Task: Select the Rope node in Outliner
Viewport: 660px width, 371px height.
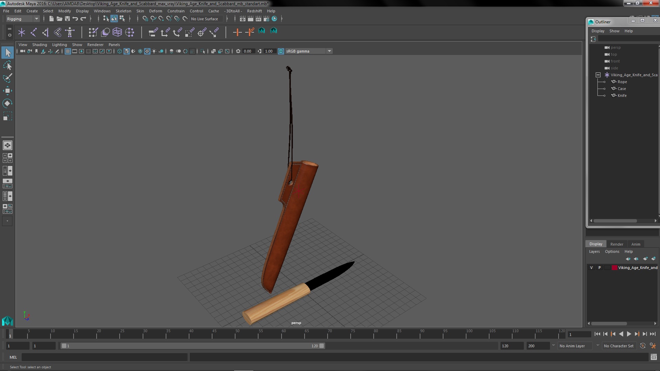Action: pyautogui.click(x=622, y=82)
